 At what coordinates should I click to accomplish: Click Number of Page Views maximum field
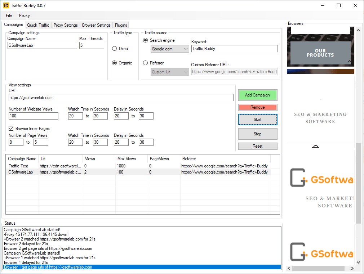[41, 142]
